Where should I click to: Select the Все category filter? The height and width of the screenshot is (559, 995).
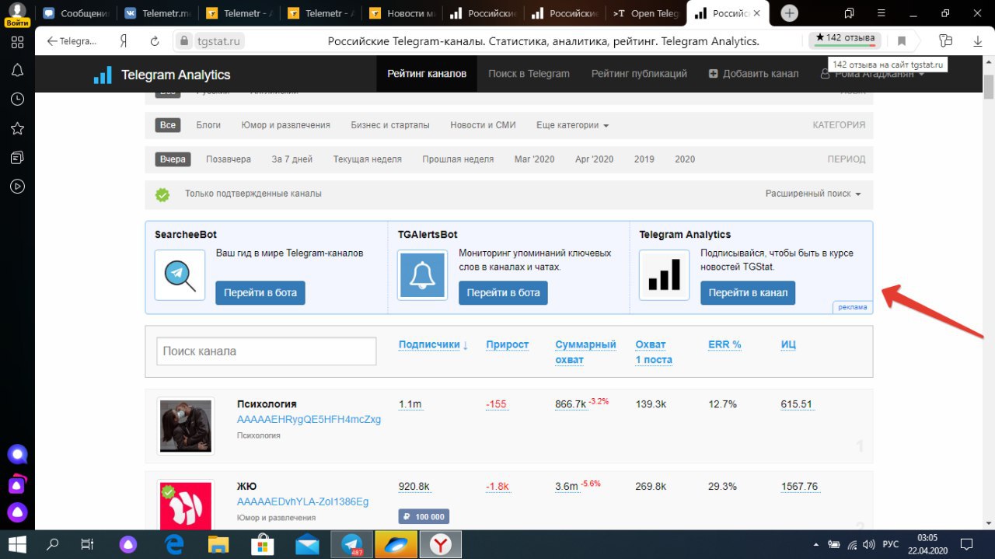pyautogui.click(x=168, y=124)
